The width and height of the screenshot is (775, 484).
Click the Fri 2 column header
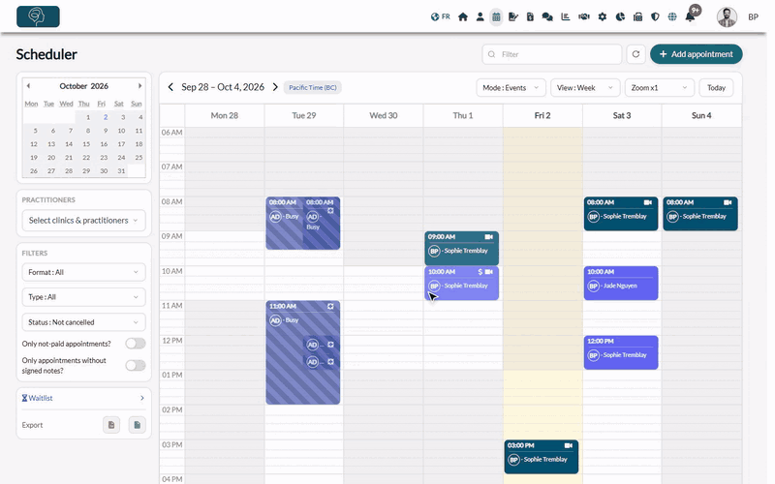[542, 115]
